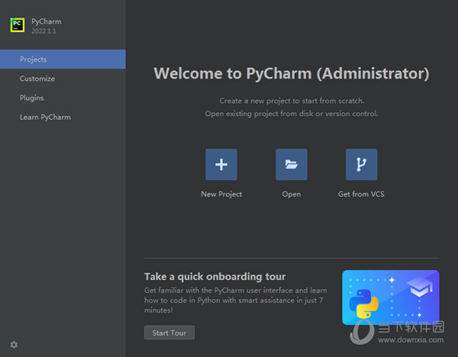Click the Welcome to PyCharm (Administrator) heading
This screenshot has height=357, width=458.
click(x=292, y=73)
